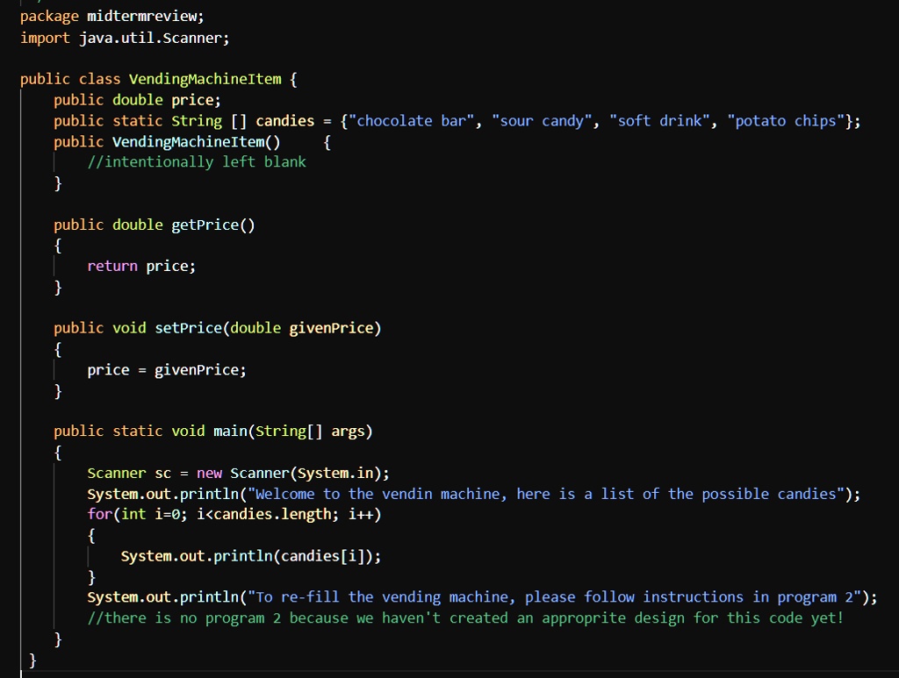This screenshot has width=899, height=678.
Task: Click the '//intentionally left blank' comment
Action: tap(197, 162)
